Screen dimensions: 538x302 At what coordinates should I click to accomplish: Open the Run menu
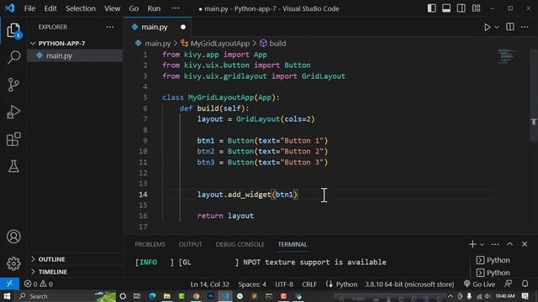(154, 8)
